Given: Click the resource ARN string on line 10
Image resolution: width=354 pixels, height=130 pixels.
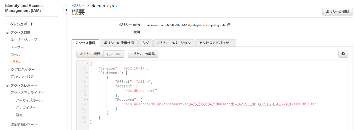Looking at the screenshot, I should click(x=221, y=104).
